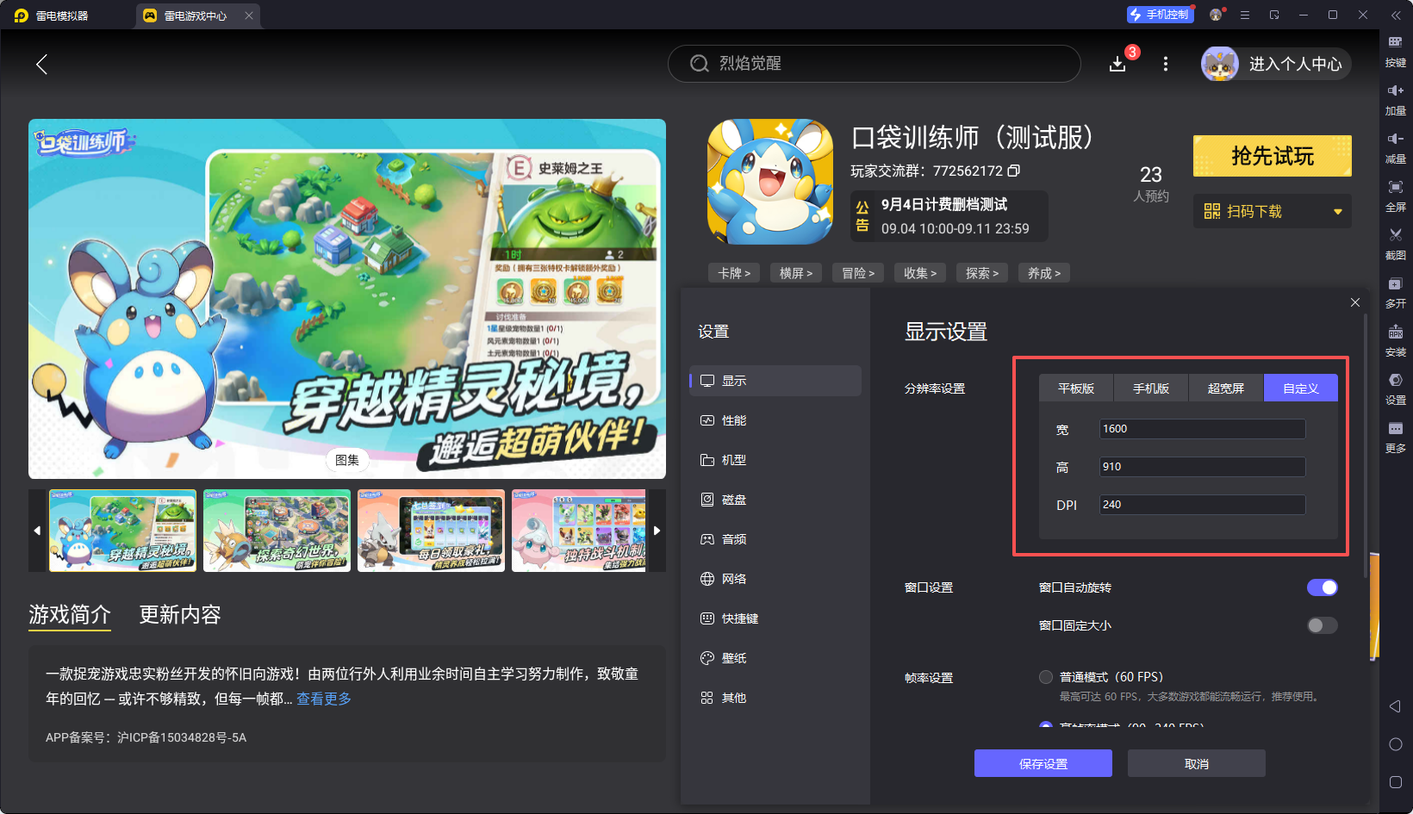The width and height of the screenshot is (1413, 814).
Task: Open 机型 settings section
Action: tap(775, 460)
